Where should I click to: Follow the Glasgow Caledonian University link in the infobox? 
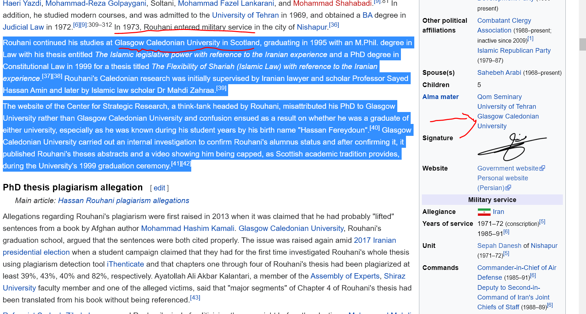point(508,121)
